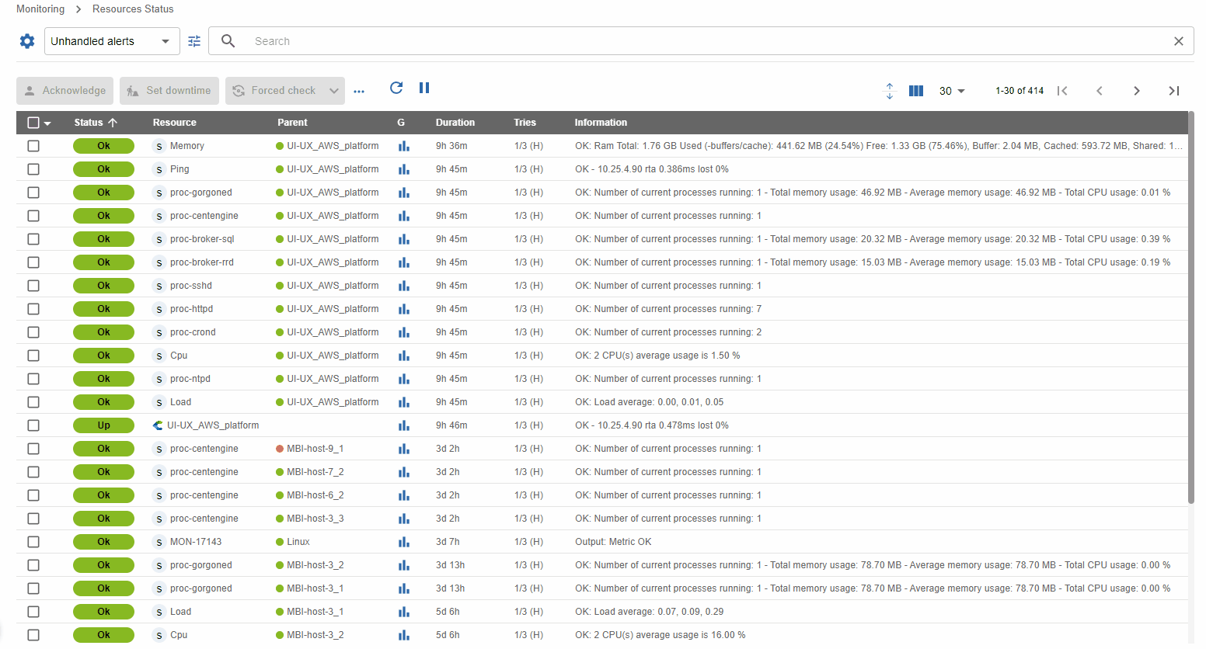Sort by Tries column header
The image size is (1206, 649).
pos(525,123)
